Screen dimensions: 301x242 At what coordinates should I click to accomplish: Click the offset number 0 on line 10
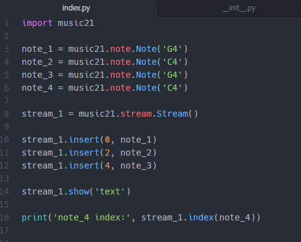[107, 140]
